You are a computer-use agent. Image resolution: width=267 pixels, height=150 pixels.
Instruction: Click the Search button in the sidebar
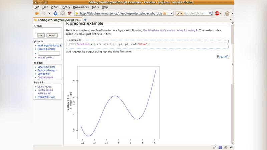pos(52,36)
